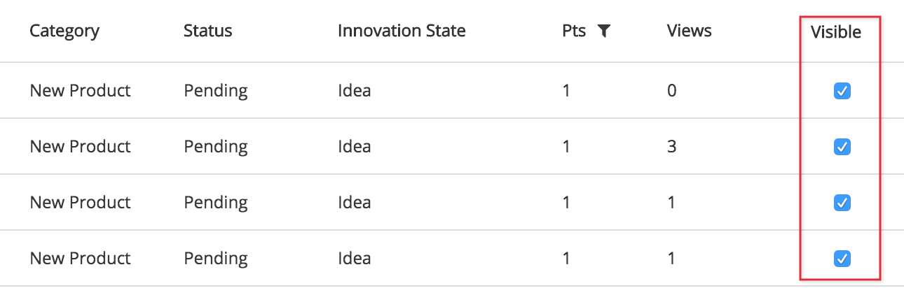Screen dimensions: 904x288
Task: Uncheck the Visible checkbox in third row
Action: 842,203
